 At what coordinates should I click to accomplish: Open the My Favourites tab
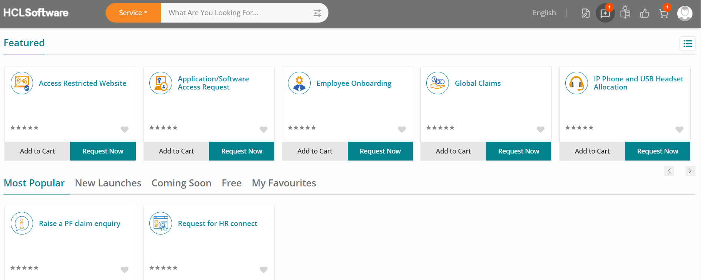tap(284, 183)
